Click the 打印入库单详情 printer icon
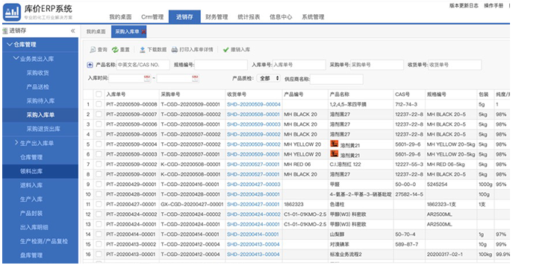Viewport: 560px width, 268px height. (174, 50)
